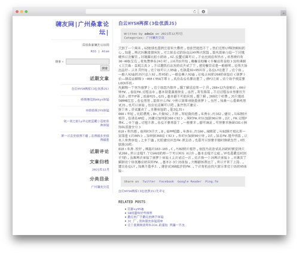Screen dimensions: 299x253
Task: Click the 搜索 search button
Action: point(105,68)
